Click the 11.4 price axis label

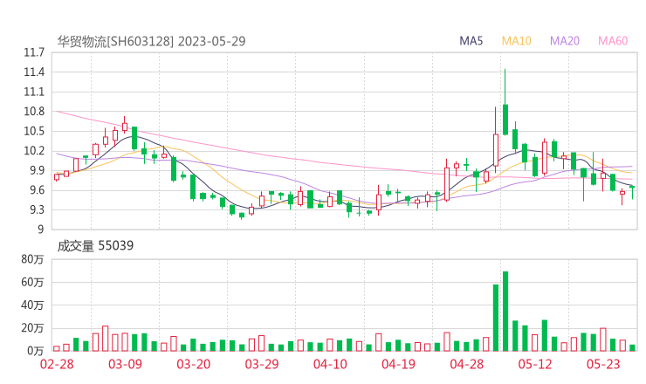coord(34,72)
